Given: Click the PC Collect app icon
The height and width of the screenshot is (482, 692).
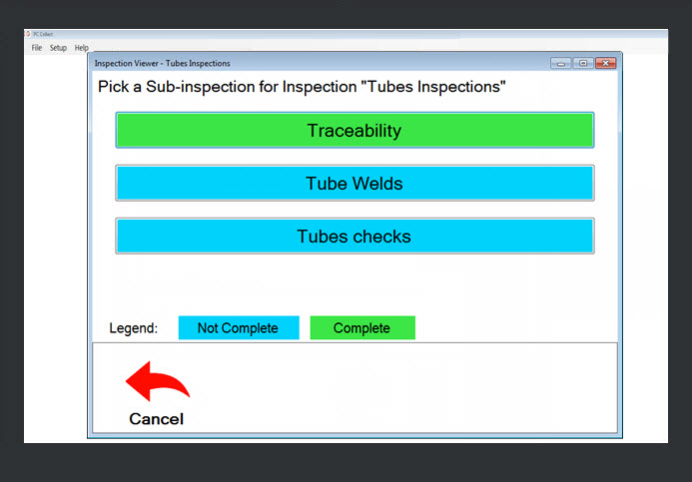Looking at the screenshot, I should (27, 34).
